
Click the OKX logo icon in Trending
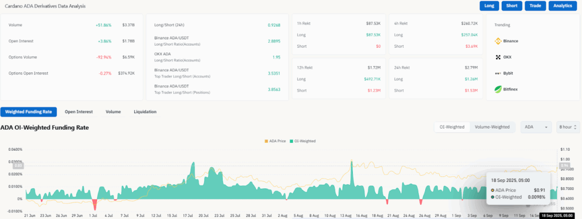[498, 57]
